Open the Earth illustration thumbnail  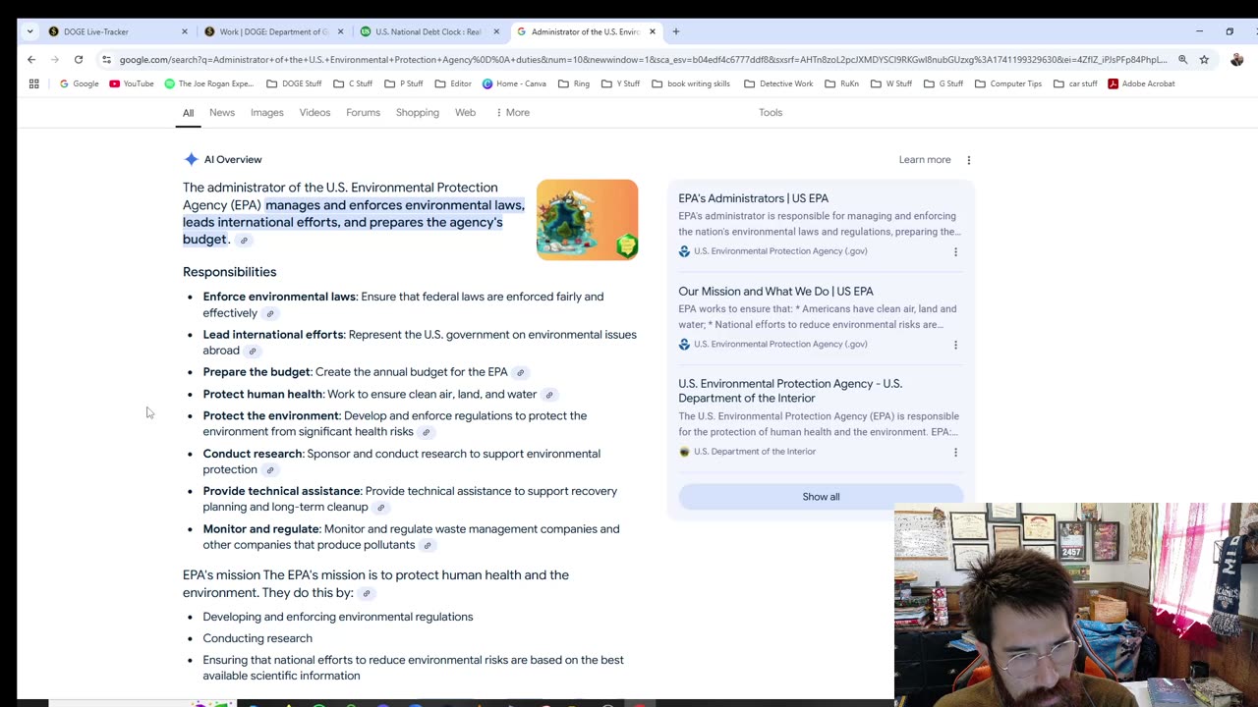point(587,219)
